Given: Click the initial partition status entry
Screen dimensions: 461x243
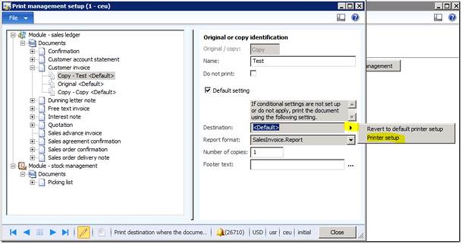Looking at the screenshot, I should tap(304, 232).
